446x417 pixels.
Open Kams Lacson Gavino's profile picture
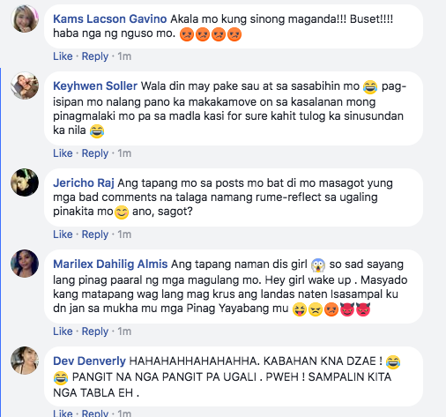25,19
